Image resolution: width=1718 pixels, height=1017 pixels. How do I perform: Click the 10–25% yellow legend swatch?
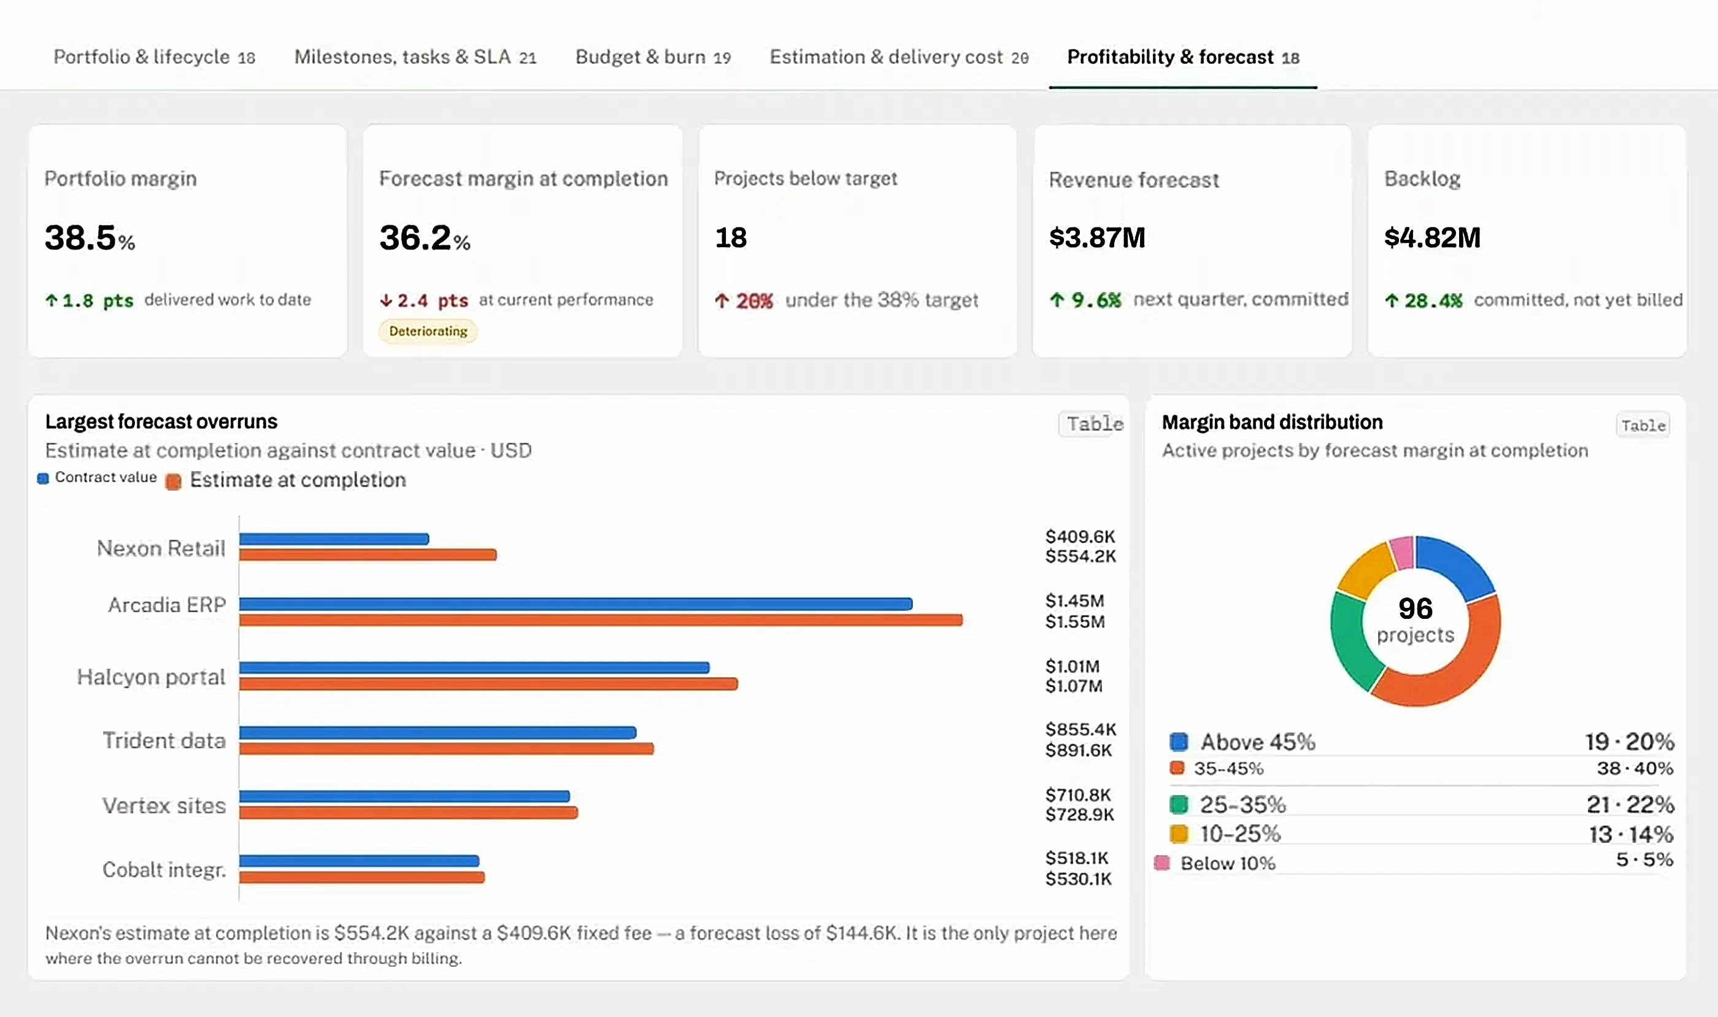pyautogui.click(x=1179, y=834)
